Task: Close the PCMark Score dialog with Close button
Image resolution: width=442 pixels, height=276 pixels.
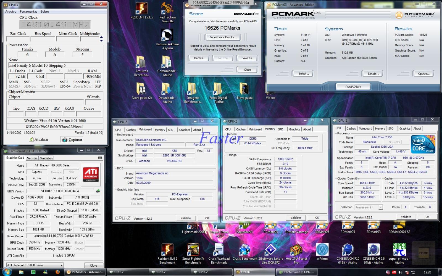Action: pyautogui.click(x=248, y=70)
